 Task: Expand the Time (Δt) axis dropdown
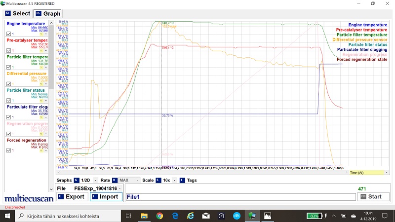(x=387, y=173)
